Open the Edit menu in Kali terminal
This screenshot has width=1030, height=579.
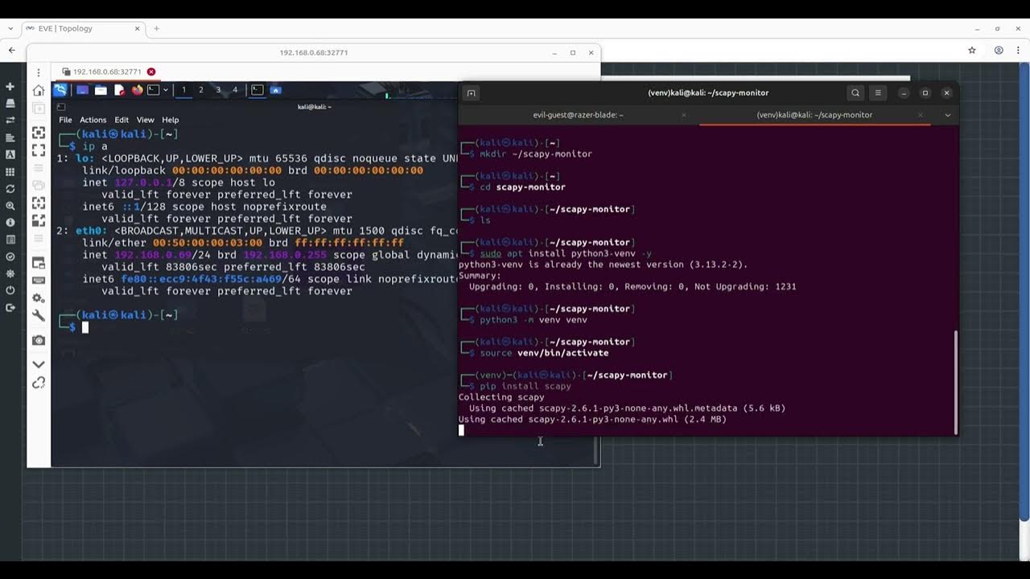pos(122,120)
